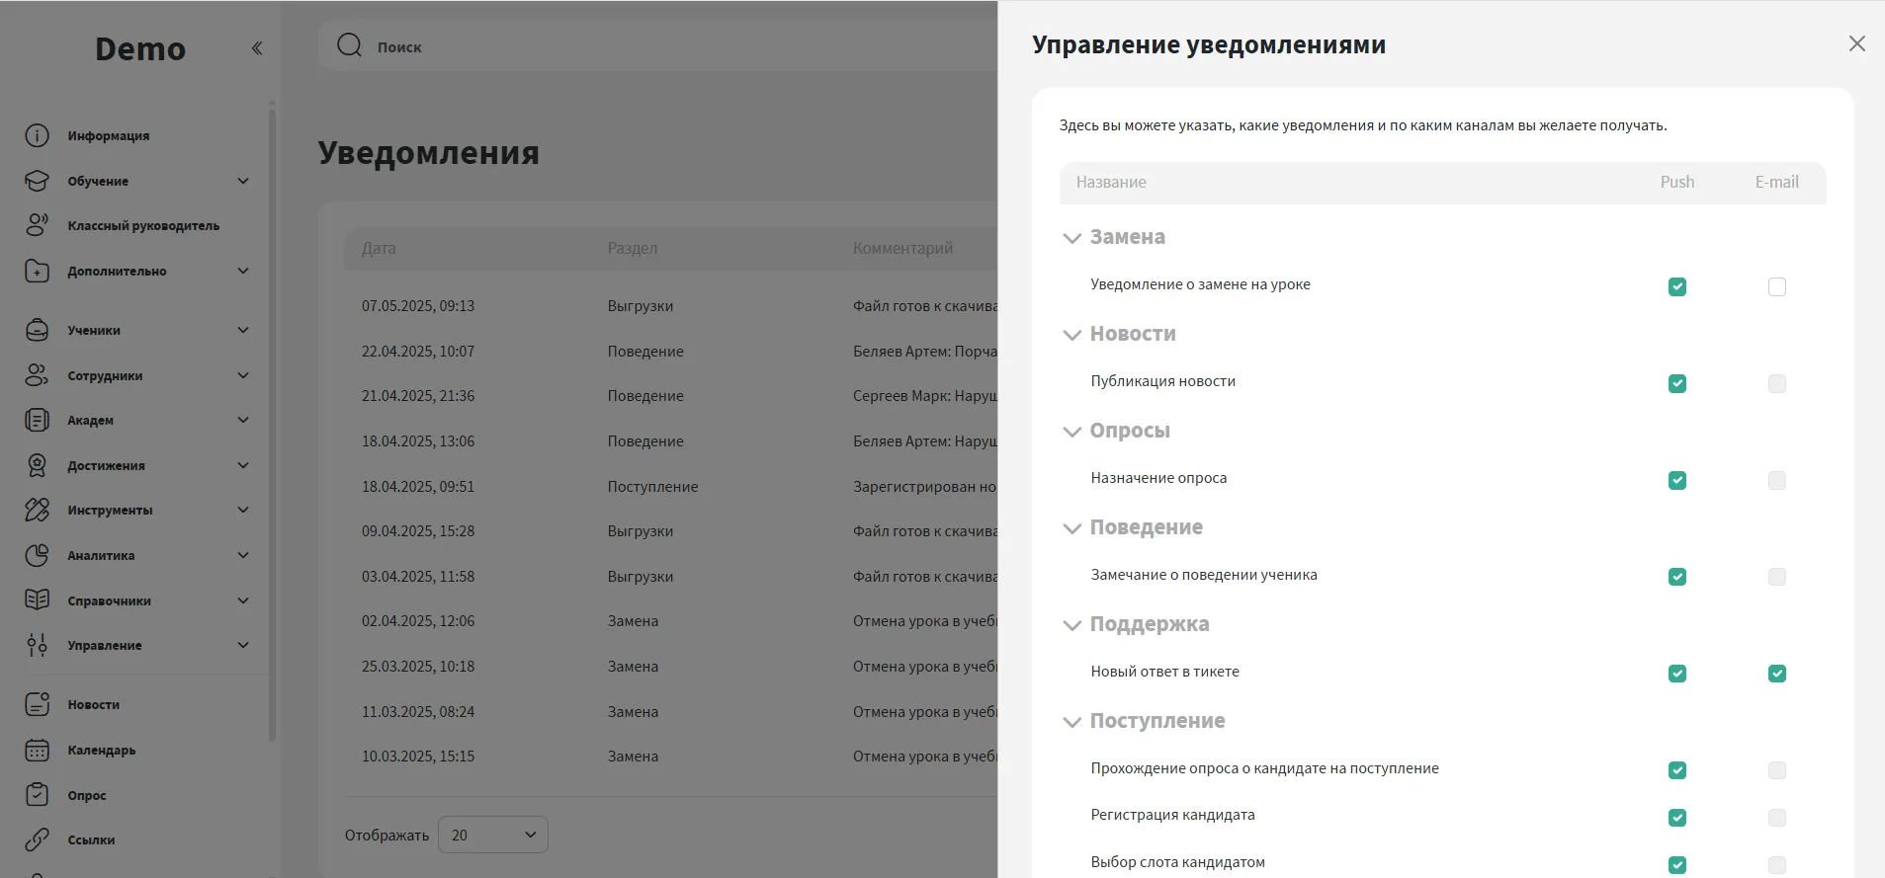Image resolution: width=1885 pixels, height=878 pixels.
Task: Disable Push for Публикация новости
Action: (x=1676, y=383)
